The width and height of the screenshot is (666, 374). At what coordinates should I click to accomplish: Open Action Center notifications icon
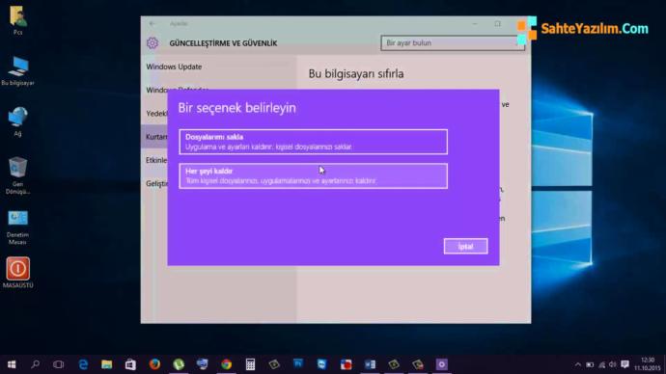(x=624, y=364)
